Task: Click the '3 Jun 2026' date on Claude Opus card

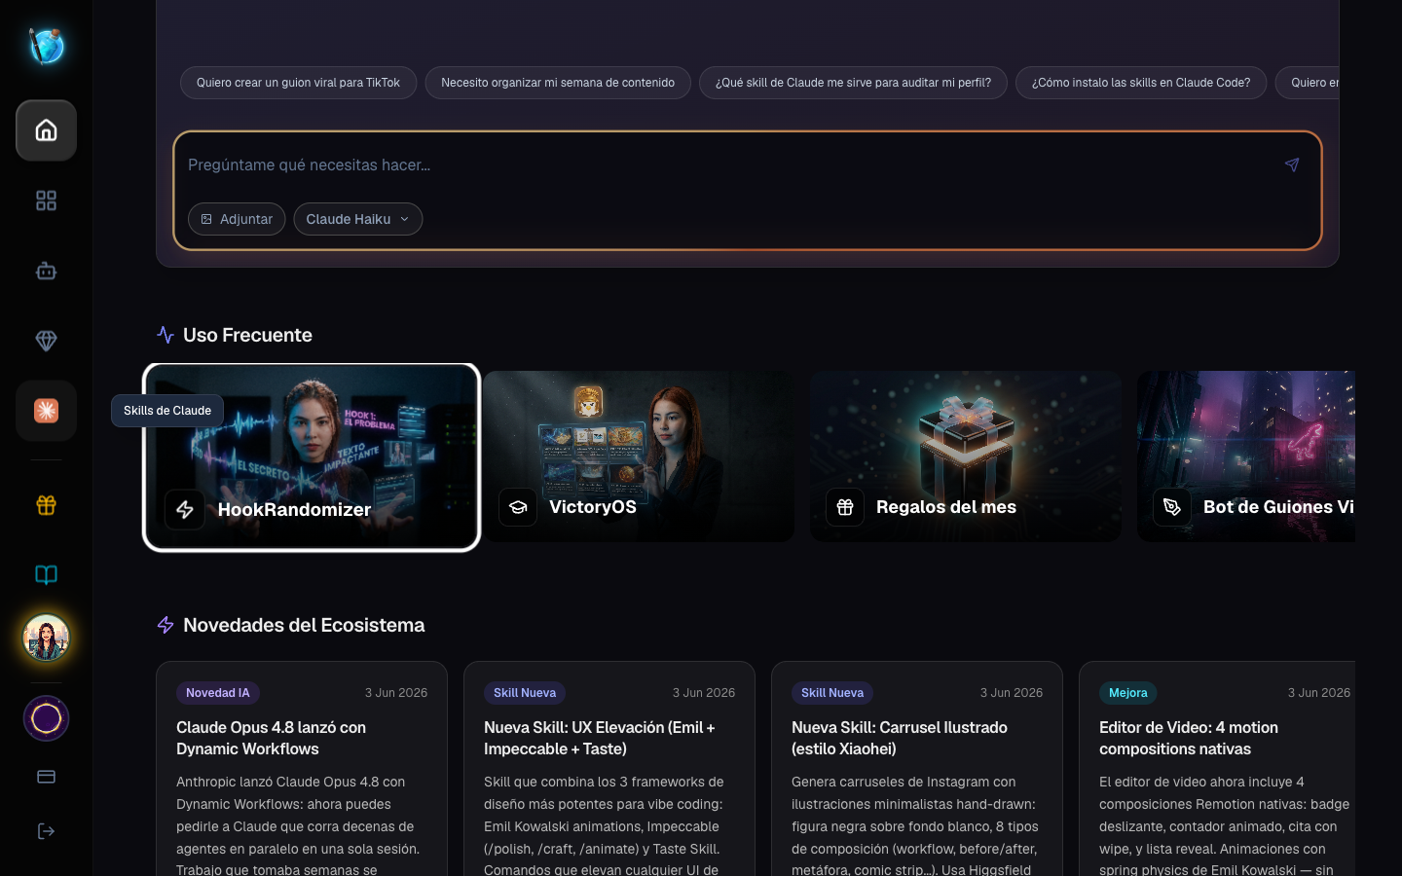Action: (x=396, y=693)
